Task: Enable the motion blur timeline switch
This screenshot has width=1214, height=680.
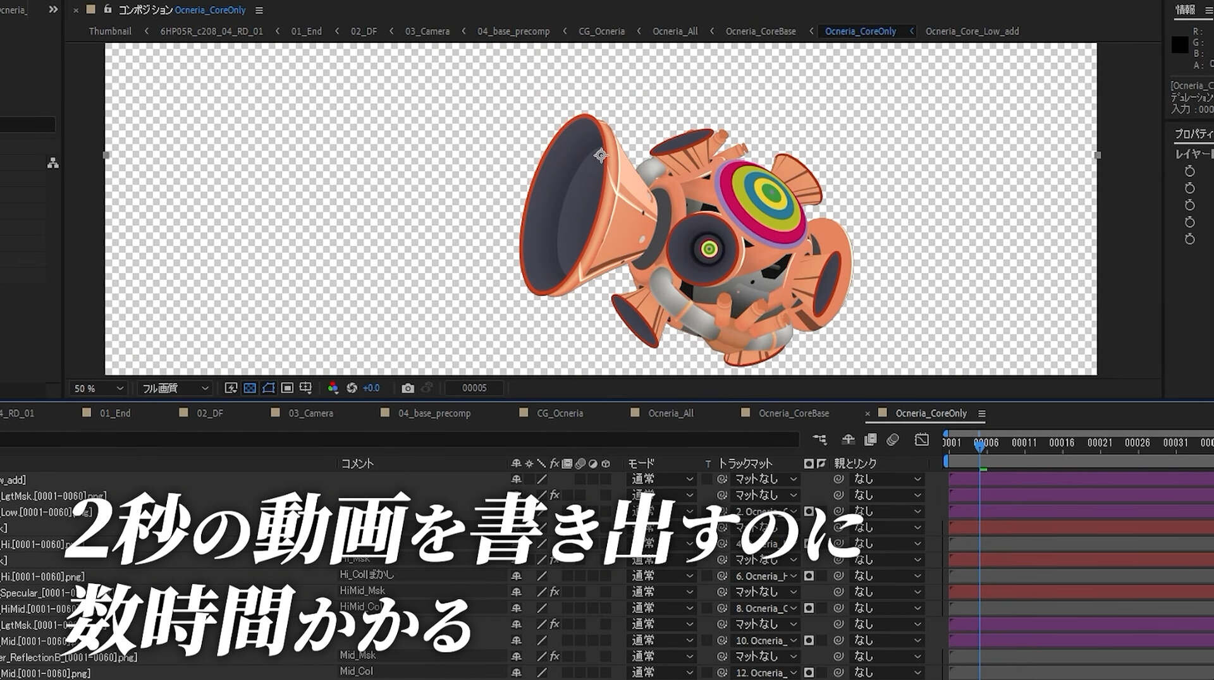Action: pyautogui.click(x=893, y=440)
